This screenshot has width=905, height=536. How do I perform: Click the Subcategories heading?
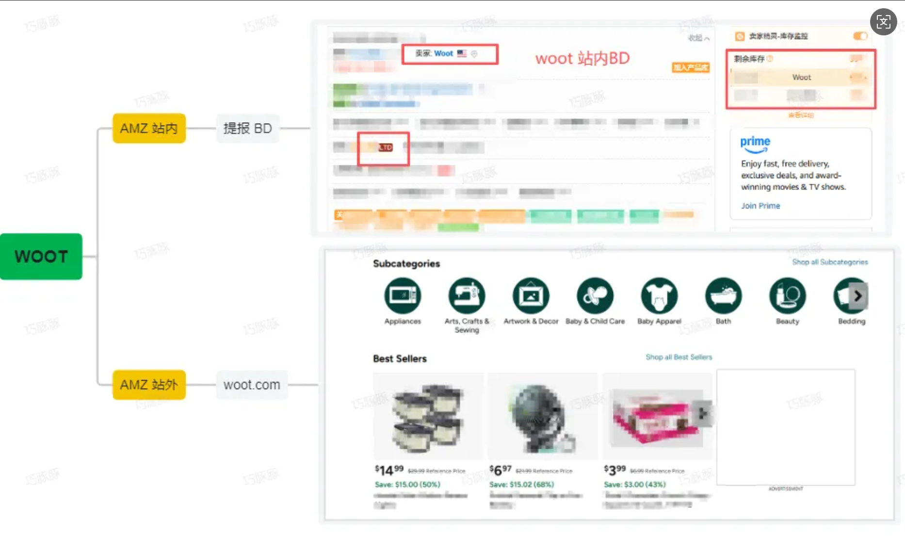pyautogui.click(x=406, y=263)
